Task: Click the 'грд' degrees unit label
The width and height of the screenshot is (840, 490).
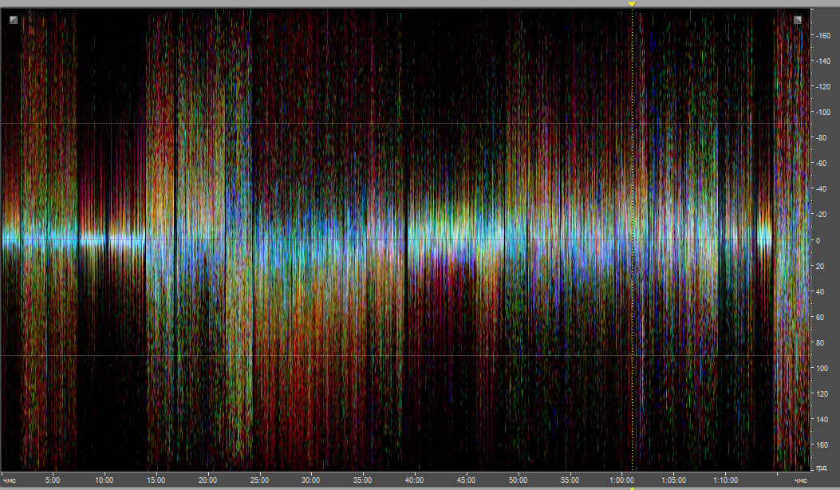Action: point(822,466)
